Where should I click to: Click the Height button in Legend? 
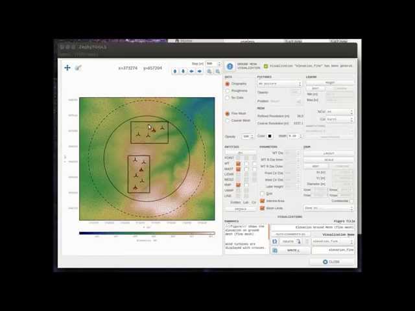point(330,83)
